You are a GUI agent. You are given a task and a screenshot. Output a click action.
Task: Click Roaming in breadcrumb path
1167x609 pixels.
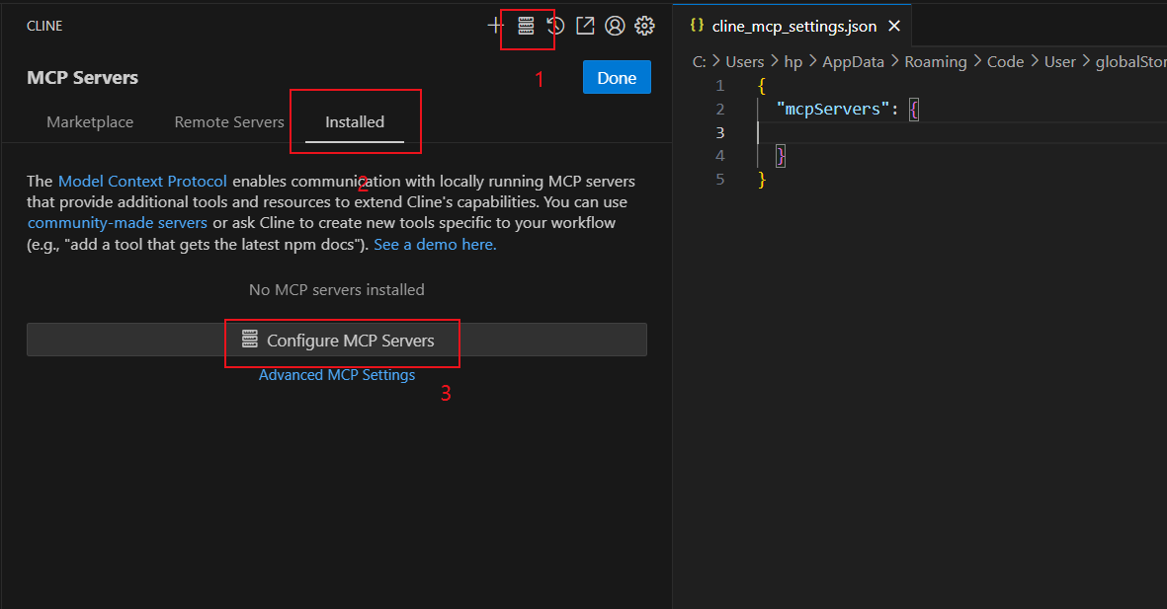pyautogui.click(x=936, y=62)
